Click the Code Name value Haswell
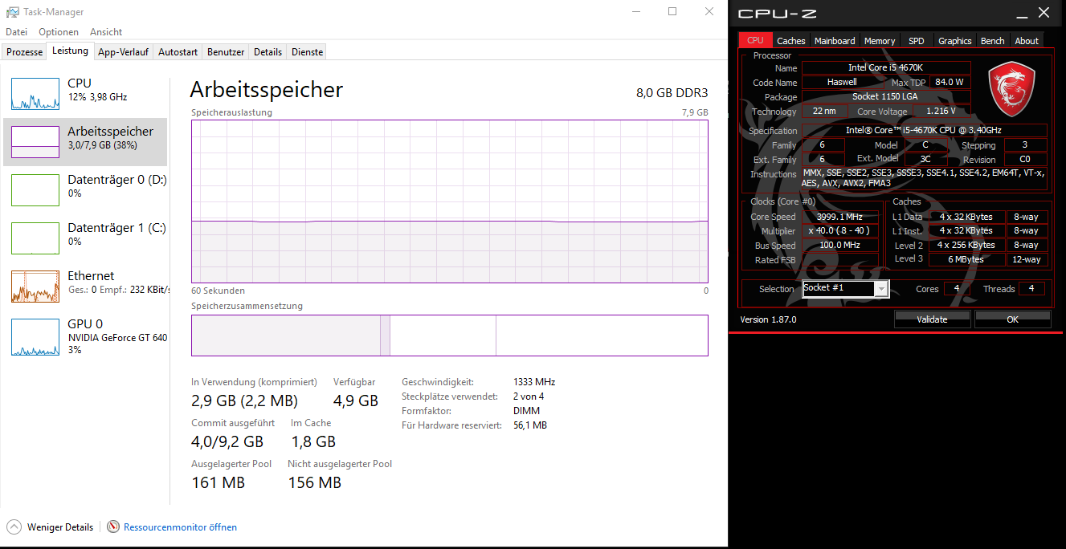Screen dimensions: 1066x549 (843, 83)
